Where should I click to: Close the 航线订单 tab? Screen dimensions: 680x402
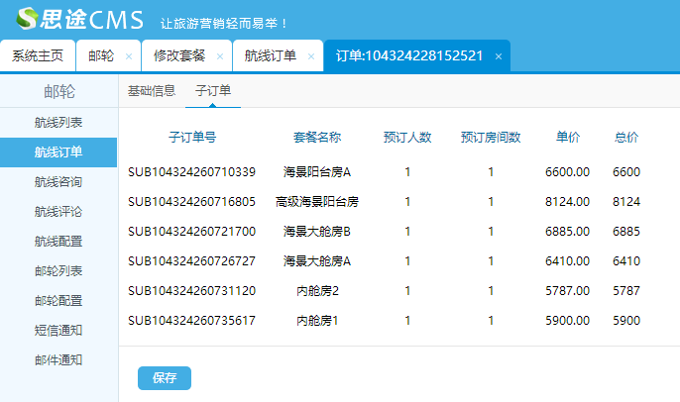click(310, 56)
